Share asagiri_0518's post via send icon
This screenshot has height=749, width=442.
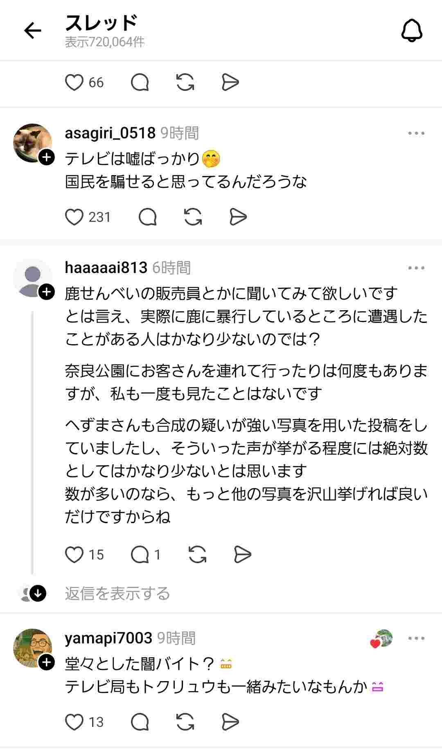[x=238, y=217]
